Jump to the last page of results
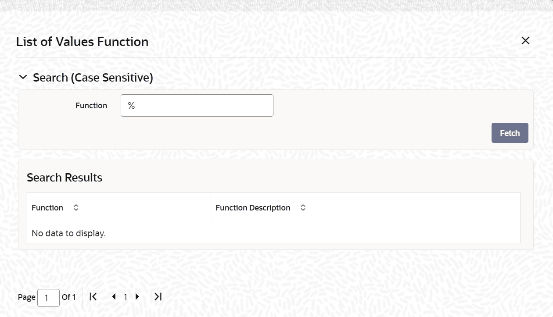This screenshot has width=553, height=317. tap(158, 297)
